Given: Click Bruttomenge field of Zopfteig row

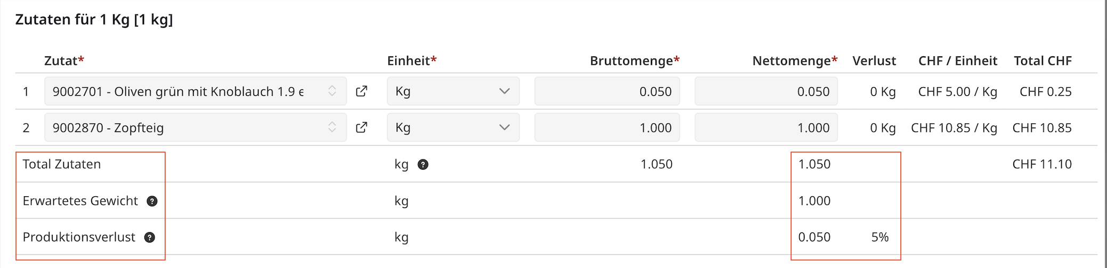Looking at the screenshot, I should pyautogui.click(x=607, y=128).
